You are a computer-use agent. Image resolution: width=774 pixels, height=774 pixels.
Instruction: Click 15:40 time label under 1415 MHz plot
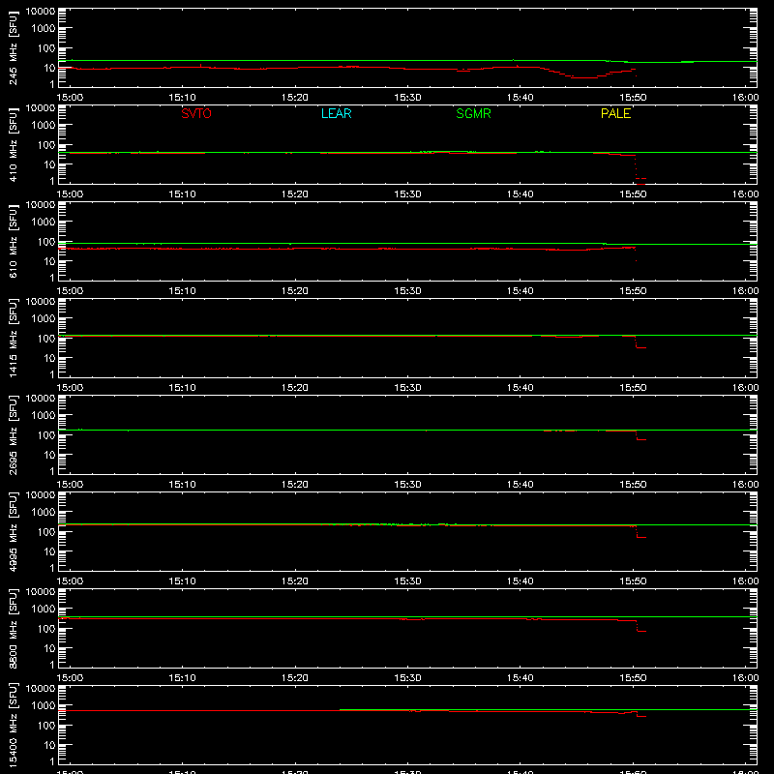point(521,388)
